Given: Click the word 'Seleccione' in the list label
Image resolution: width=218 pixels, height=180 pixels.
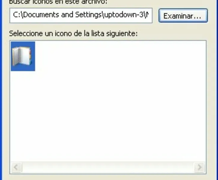Looking at the screenshot, I should click(26, 34).
